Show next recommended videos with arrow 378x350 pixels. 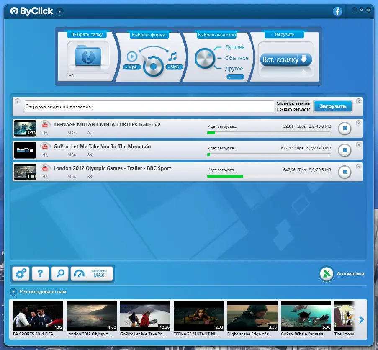pyautogui.click(x=361, y=319)
